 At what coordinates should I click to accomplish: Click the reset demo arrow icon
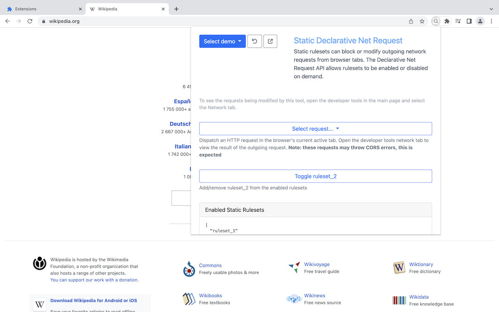point(255,41)
